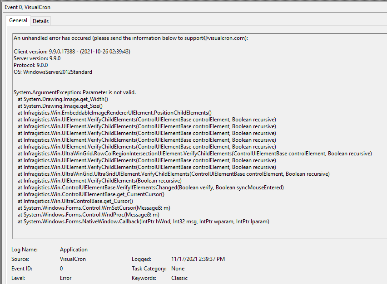Screen dimensions: 387x284
Task: Click the Level value Error
Action: point(65,278)
